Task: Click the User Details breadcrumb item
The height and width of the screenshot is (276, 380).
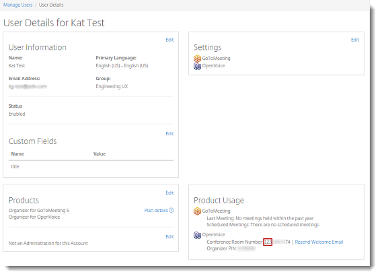Action: pyautogui.click(x=51, y=5)
